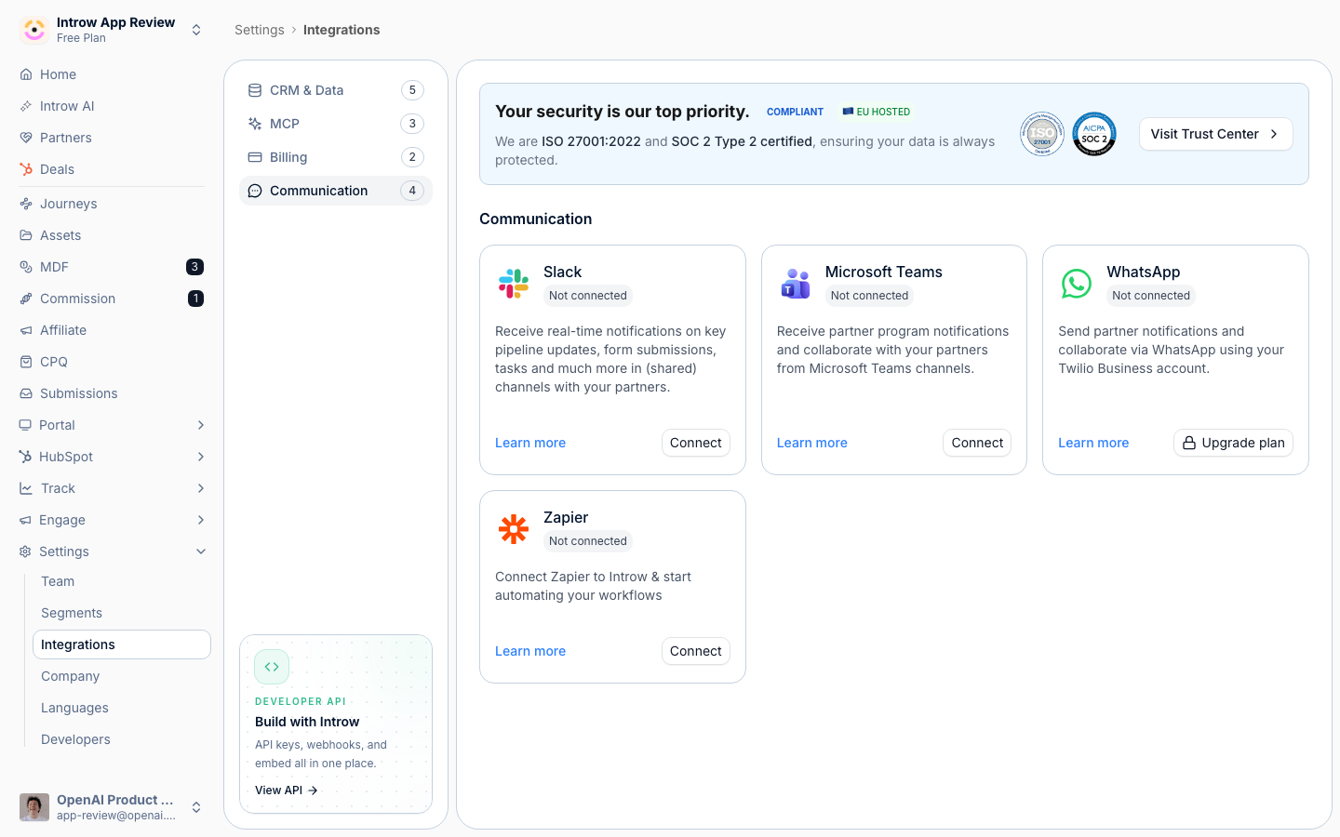Click the View API link
This screenshot has width=1340, height=837.
(x=287, y=790)
